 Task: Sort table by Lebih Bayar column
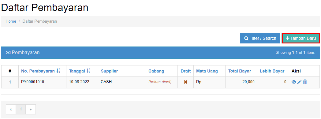coord(272,71)
